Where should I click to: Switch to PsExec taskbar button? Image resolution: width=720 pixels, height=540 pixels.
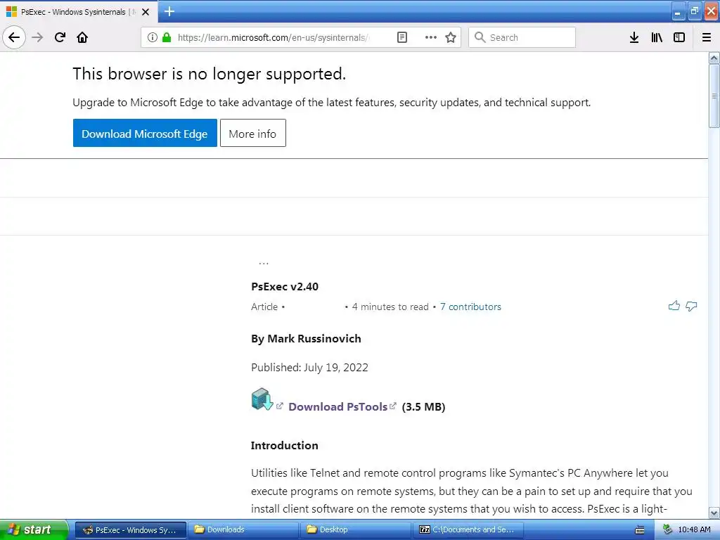130,529
